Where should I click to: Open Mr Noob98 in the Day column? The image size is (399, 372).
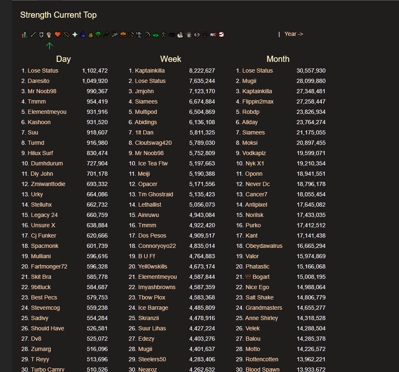42,91
